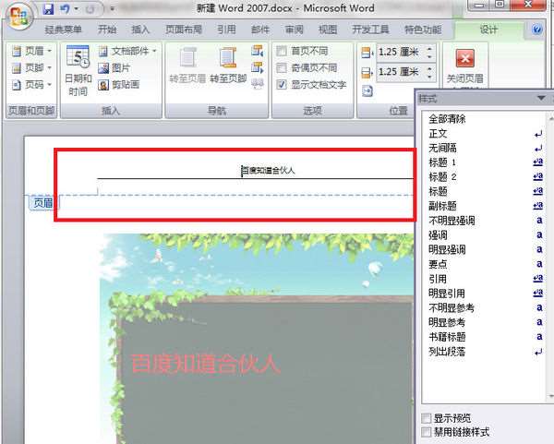Open the 引用 tab

[226, 30]
